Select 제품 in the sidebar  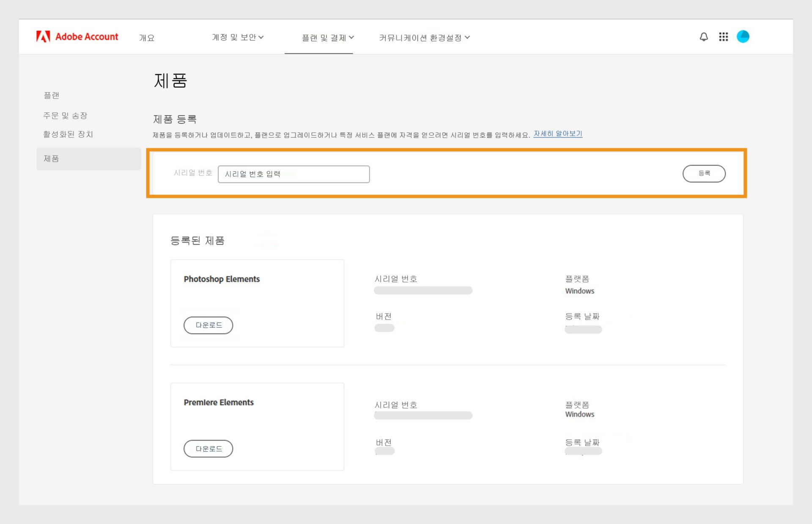coord(52,159)
